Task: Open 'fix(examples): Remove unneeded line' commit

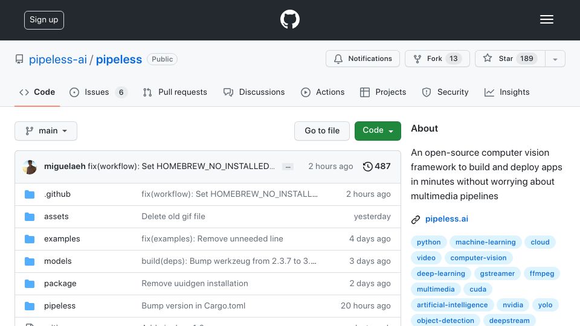Action: (x=212, y=239)
